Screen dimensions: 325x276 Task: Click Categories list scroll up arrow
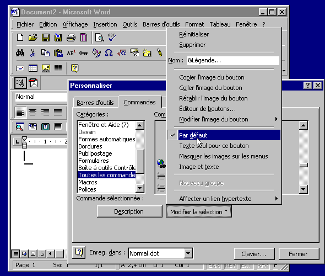tap(140, 125)
